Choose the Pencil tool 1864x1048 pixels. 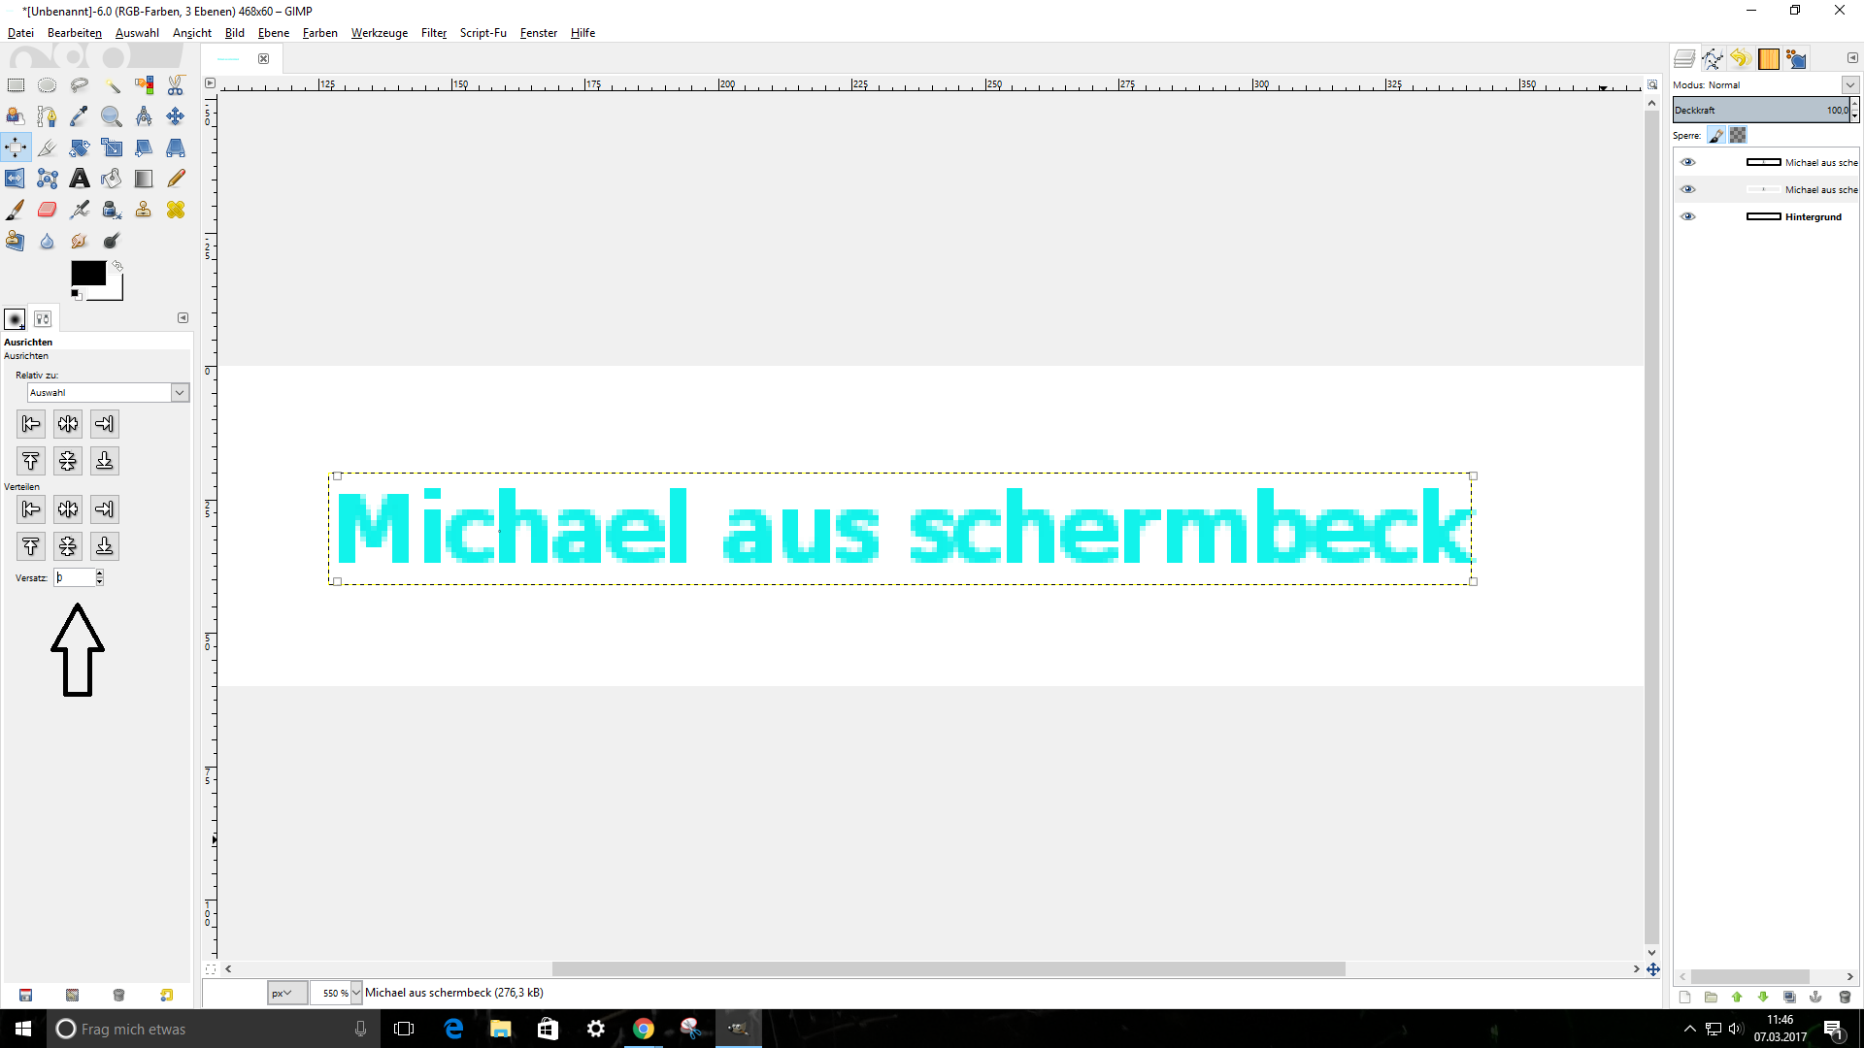176,179
